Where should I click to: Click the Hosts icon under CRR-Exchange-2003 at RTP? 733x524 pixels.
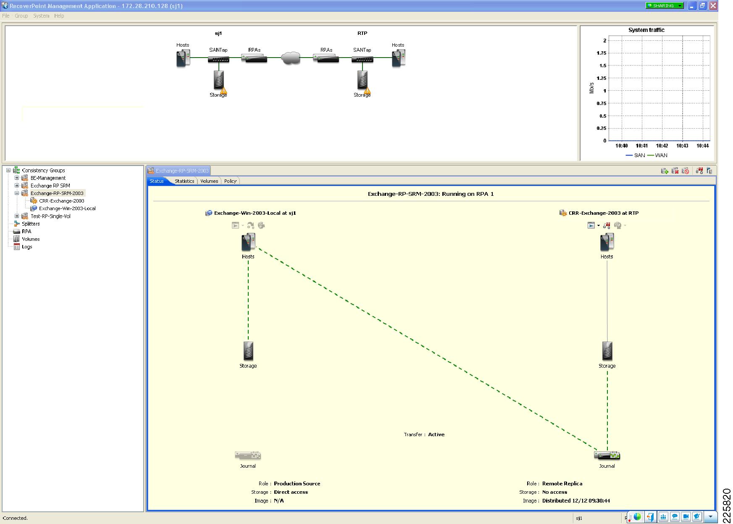(607, 242)
